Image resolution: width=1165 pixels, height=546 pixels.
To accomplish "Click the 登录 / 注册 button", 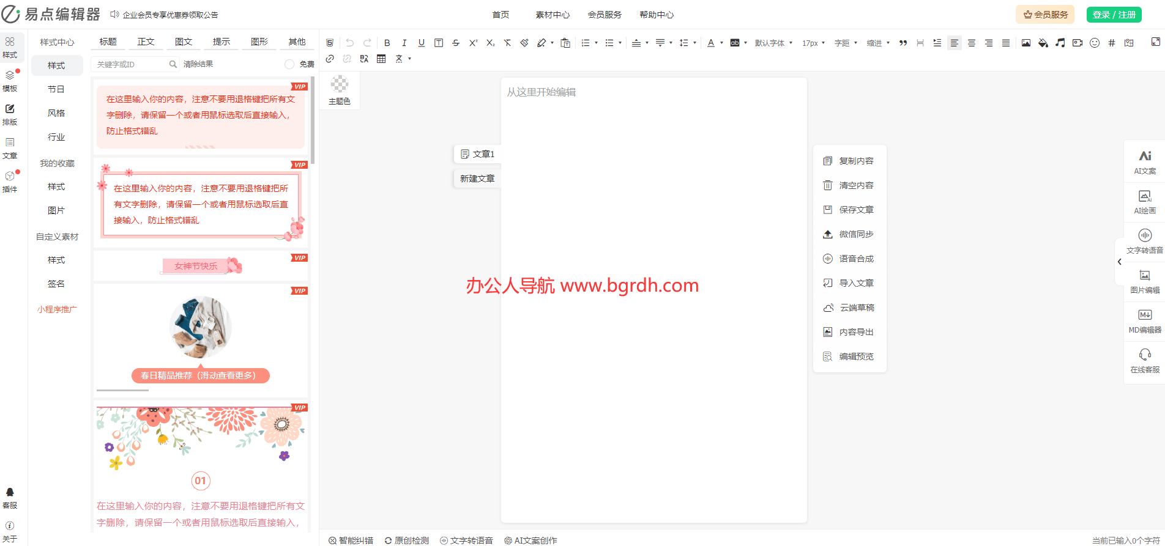I will 1114,15.
